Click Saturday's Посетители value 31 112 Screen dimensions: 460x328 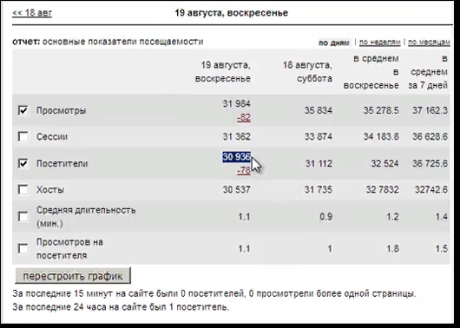319,163
